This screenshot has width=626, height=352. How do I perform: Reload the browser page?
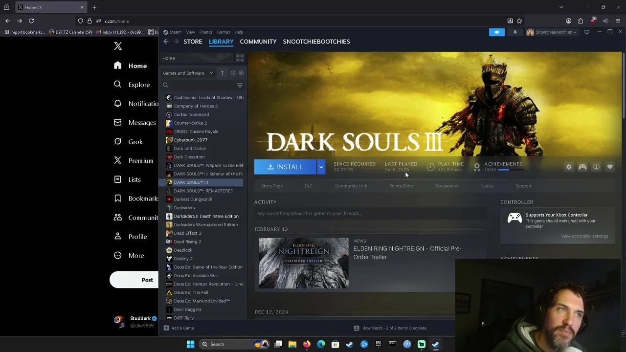point(31,21)
